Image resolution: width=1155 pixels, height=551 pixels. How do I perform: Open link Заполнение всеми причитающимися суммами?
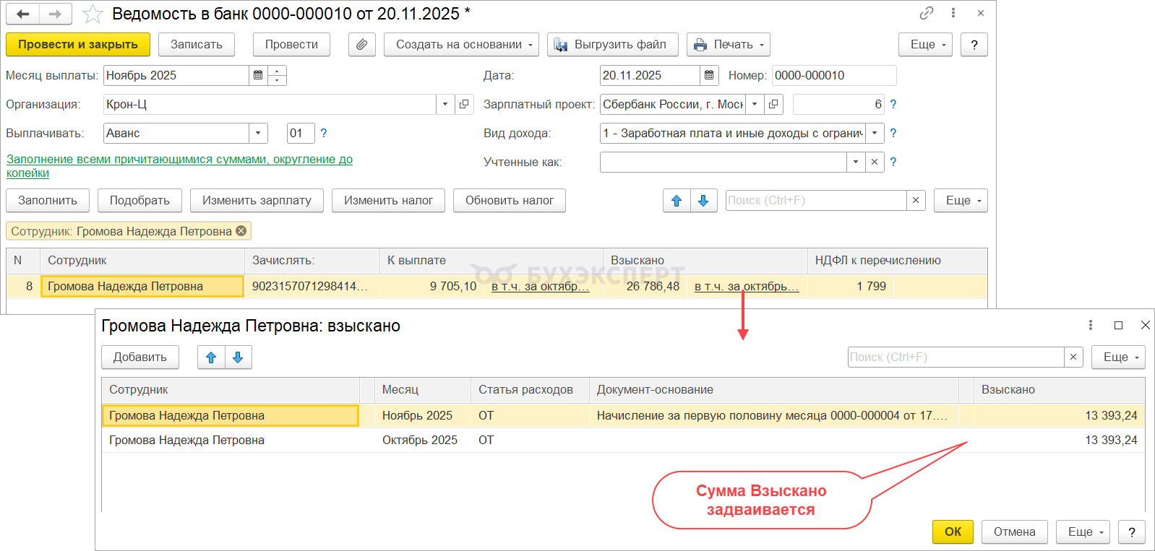pyautogui.click(x=179, y=166)
